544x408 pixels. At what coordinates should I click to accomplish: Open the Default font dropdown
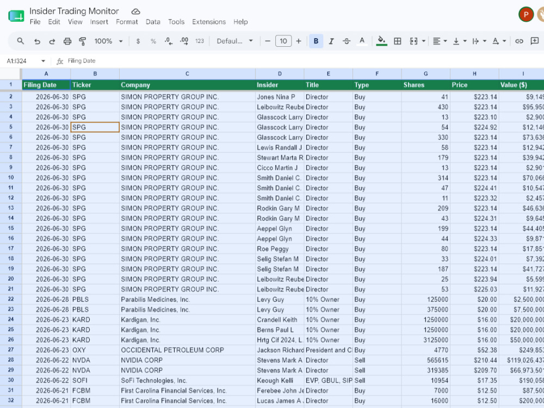pyautogui.click(x=234, y=41)
